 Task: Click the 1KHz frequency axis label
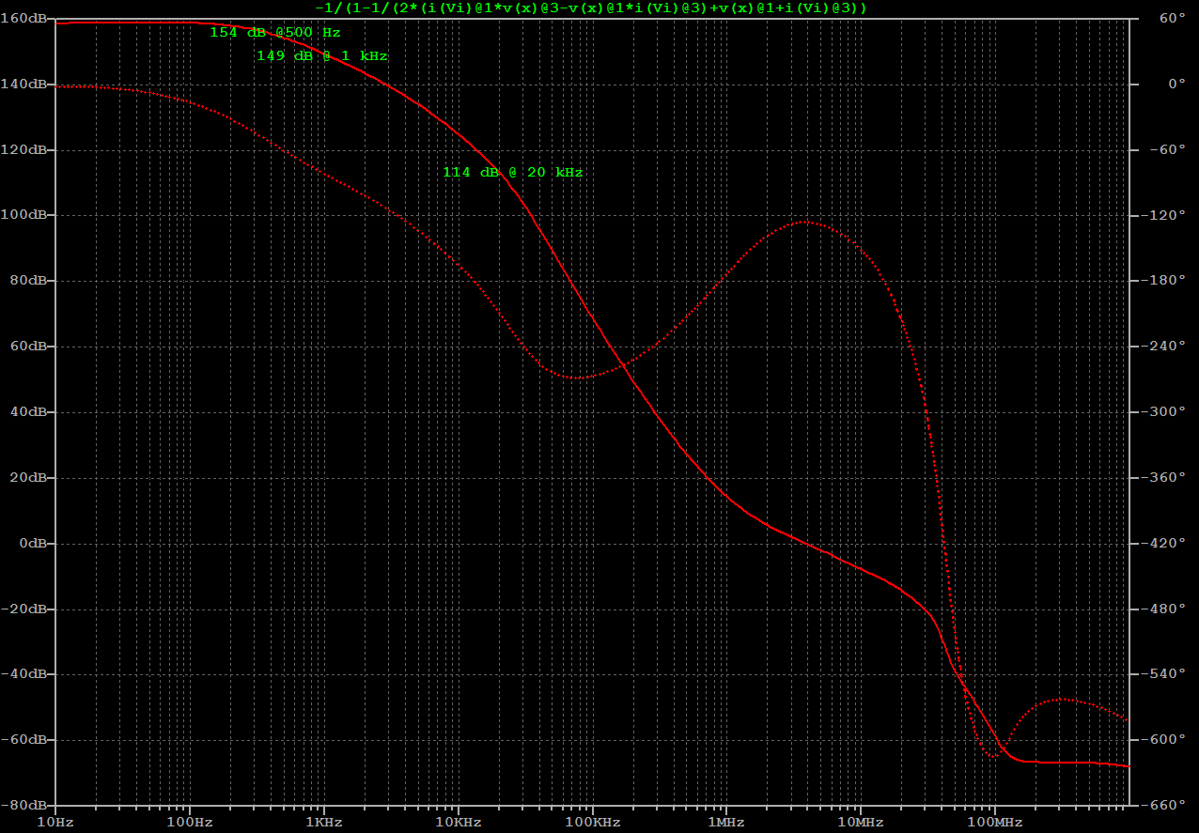[x=324, y=823]
